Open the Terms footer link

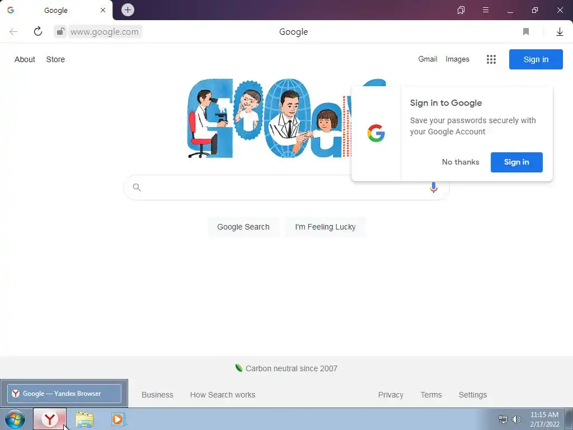pos(431,395)
